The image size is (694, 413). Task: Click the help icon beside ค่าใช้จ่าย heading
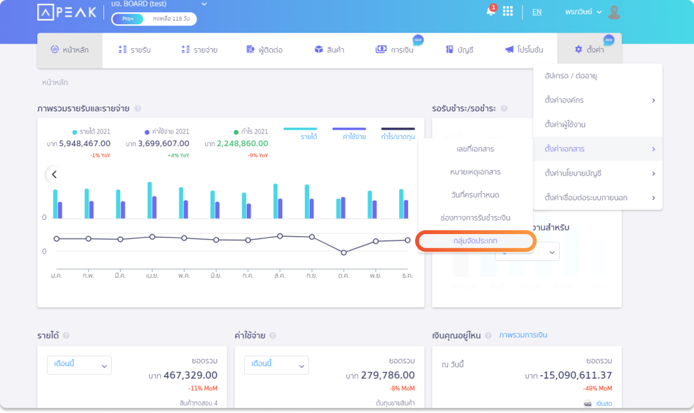coord(272,335)
